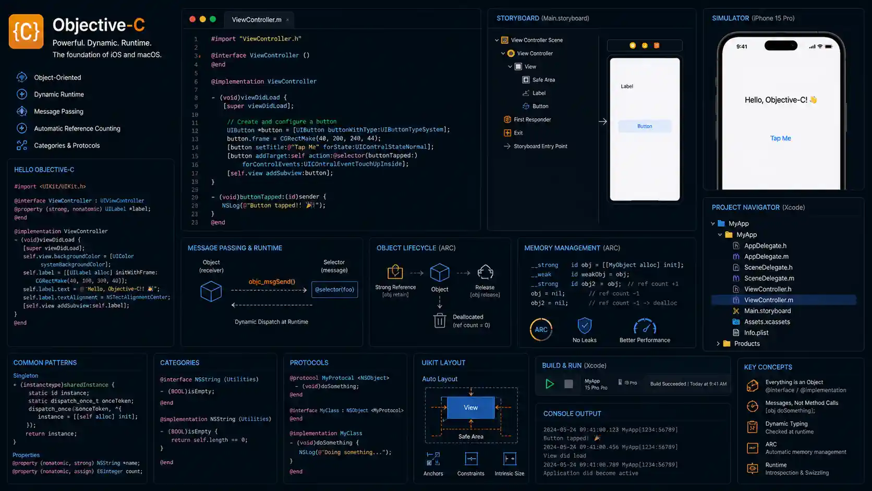872x491 pixels.
Task: Open Assets.xcassets in project navigator
Action: pyautogui.click(x=767, y=322)
